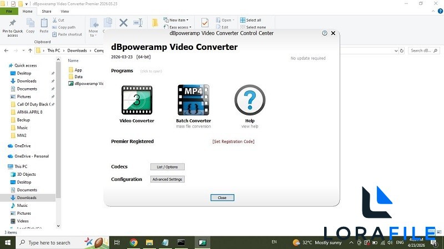Open the File tab in Explorer
Screen dimensions: 444x249
point(9,11)
